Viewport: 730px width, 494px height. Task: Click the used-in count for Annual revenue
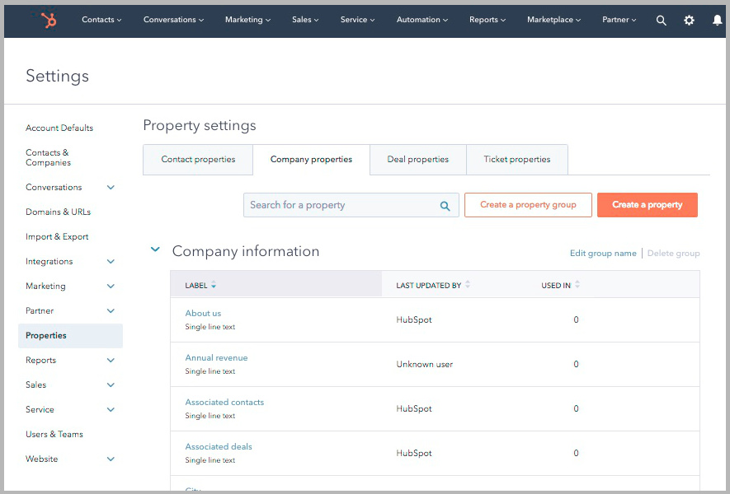576,365
